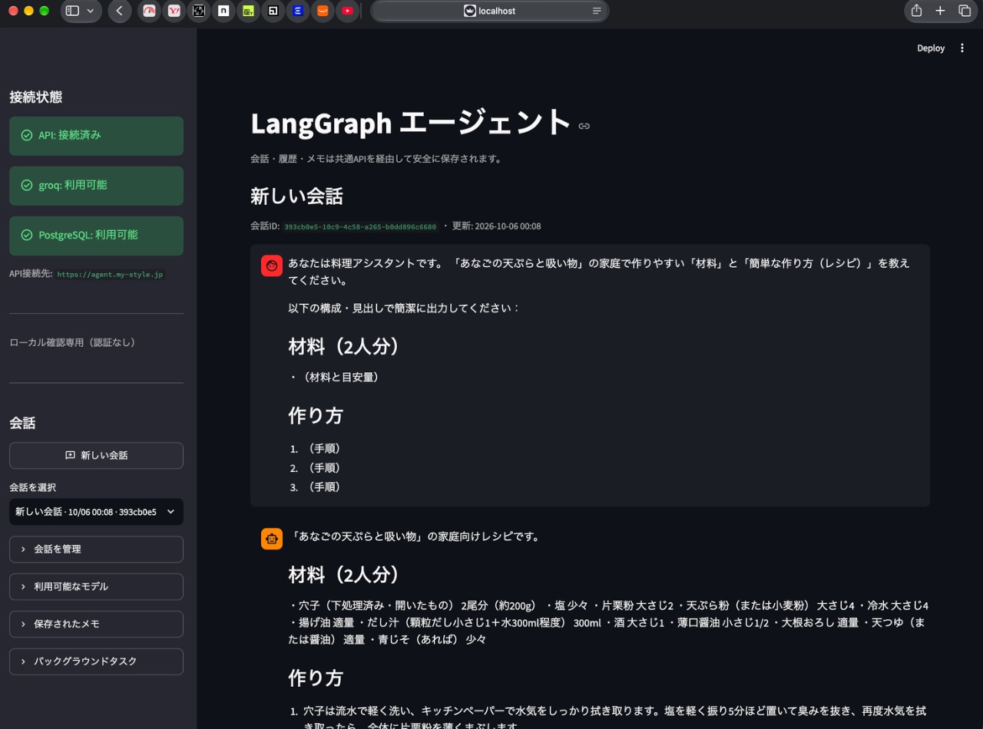Click the 材料（2人分） heading in user prompt
983x729 pixels.
coord(344,346)
